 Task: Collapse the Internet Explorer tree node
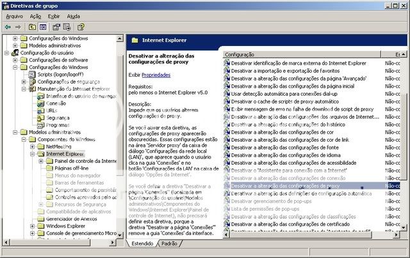[x=33, y=154]
